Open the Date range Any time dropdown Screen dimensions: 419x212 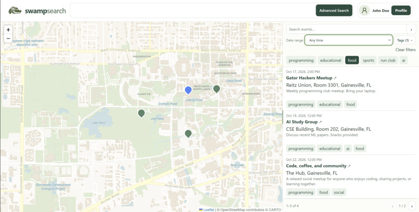click(349, 40)
